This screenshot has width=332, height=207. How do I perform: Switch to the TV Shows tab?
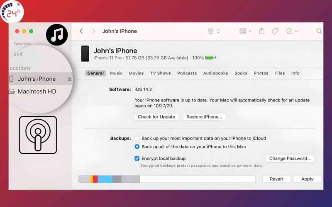click(x=161, y=73)
